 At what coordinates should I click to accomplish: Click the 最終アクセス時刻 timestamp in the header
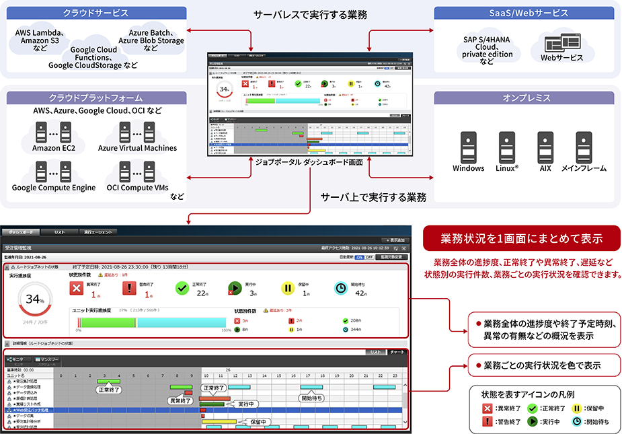coord(355,248)
